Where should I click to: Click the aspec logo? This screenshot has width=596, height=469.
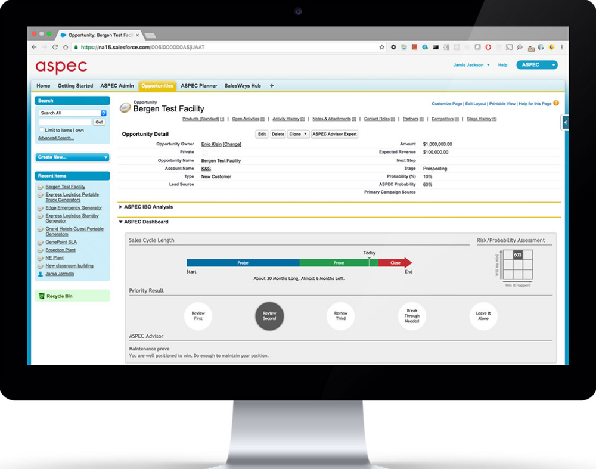[x=61, y=67]
